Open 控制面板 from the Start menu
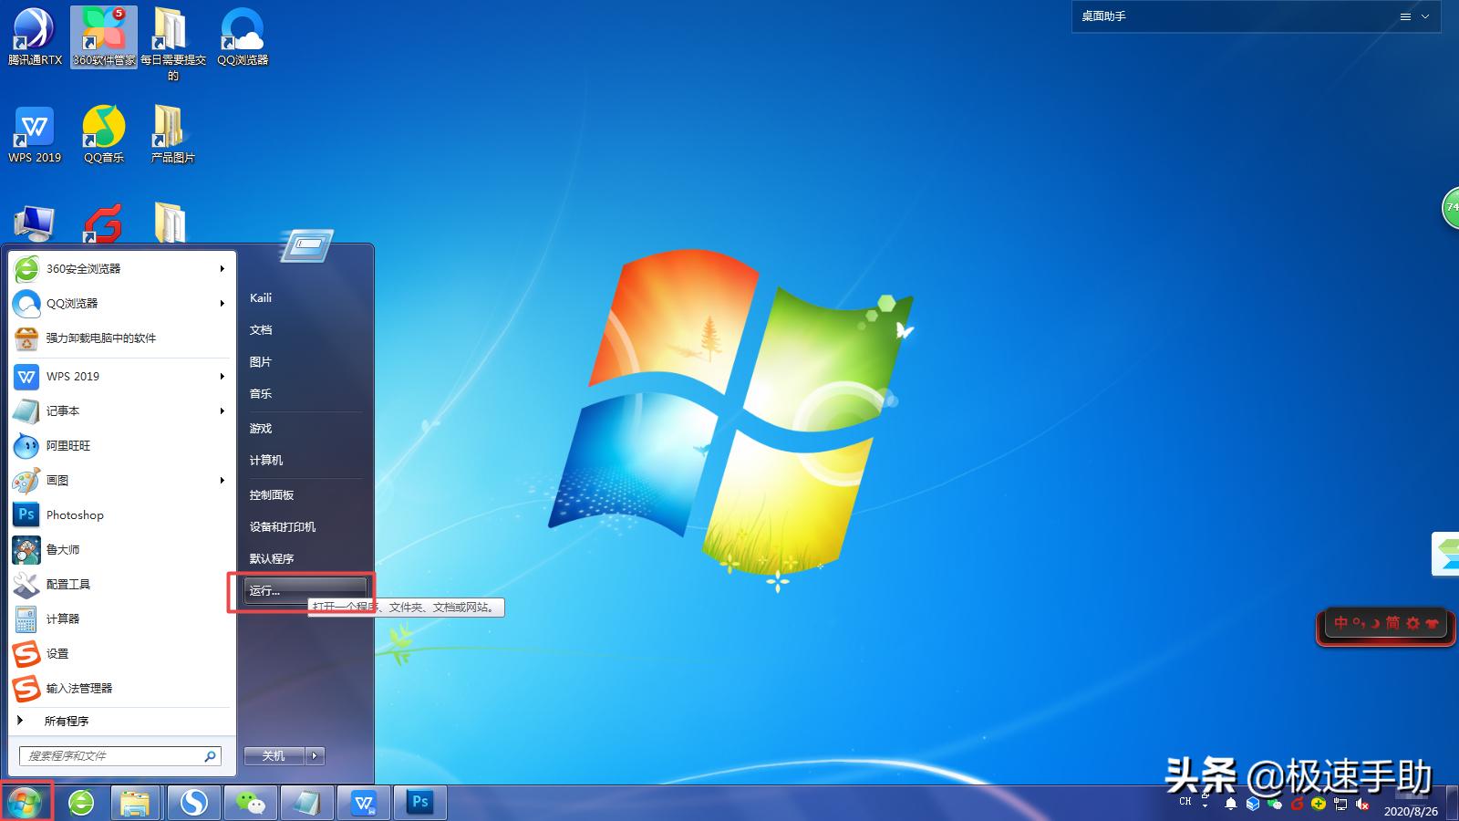 click(272, 494)
